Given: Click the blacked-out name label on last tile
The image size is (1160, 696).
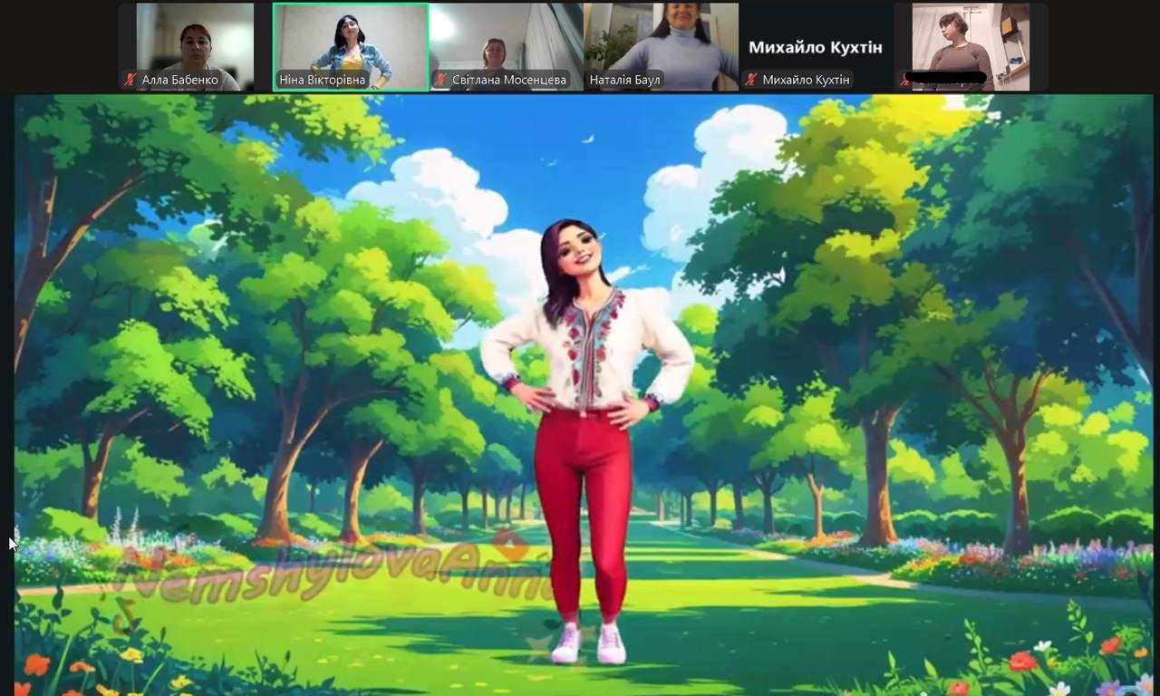Looking at the screenshot, I should [x=948, y=80].
